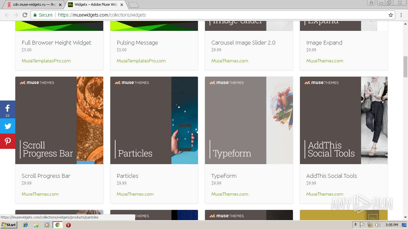Open Full Browser Height Widget title
This screenshot has width=408, height=229.
(x=56, y=43)
